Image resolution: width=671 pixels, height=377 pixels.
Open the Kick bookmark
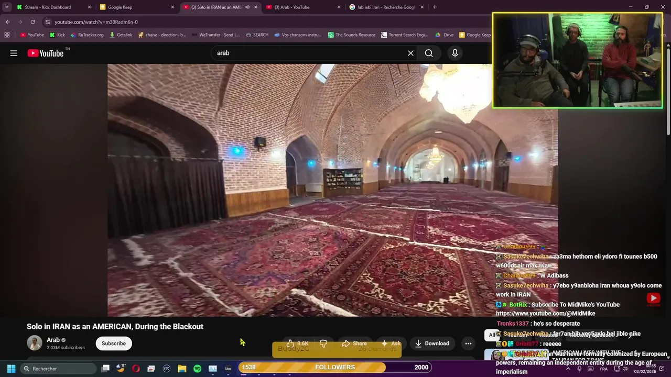58,35
